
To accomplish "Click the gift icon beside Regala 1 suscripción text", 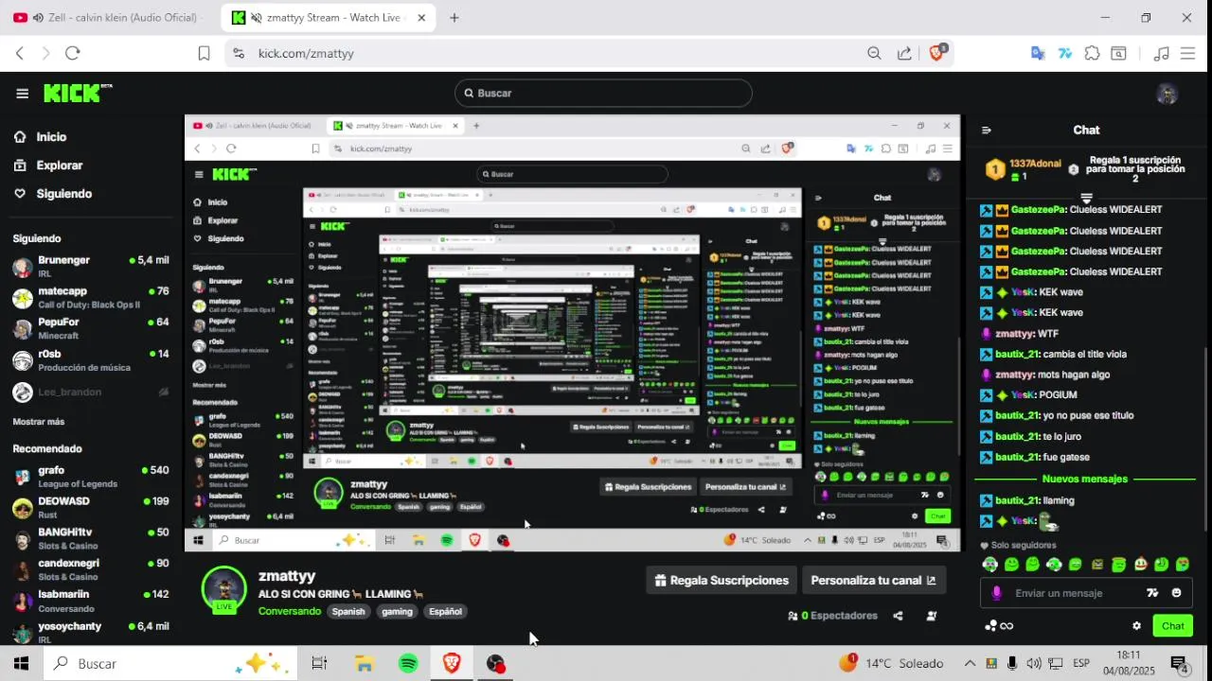I will point(1073,169).
